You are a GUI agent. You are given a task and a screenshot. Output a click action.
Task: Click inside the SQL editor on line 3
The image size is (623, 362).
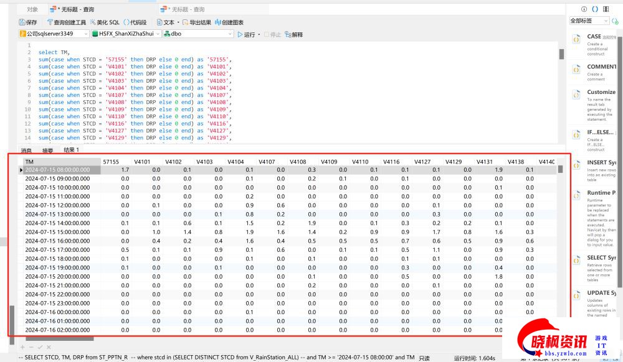(x=135, y=60)
